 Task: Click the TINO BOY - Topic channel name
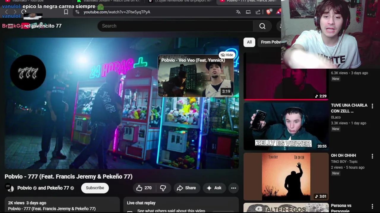344,162
